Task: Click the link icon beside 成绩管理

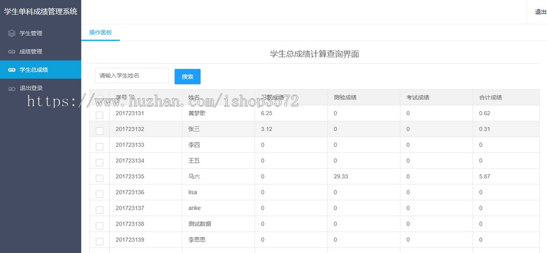Action: [x=12, y=52]
